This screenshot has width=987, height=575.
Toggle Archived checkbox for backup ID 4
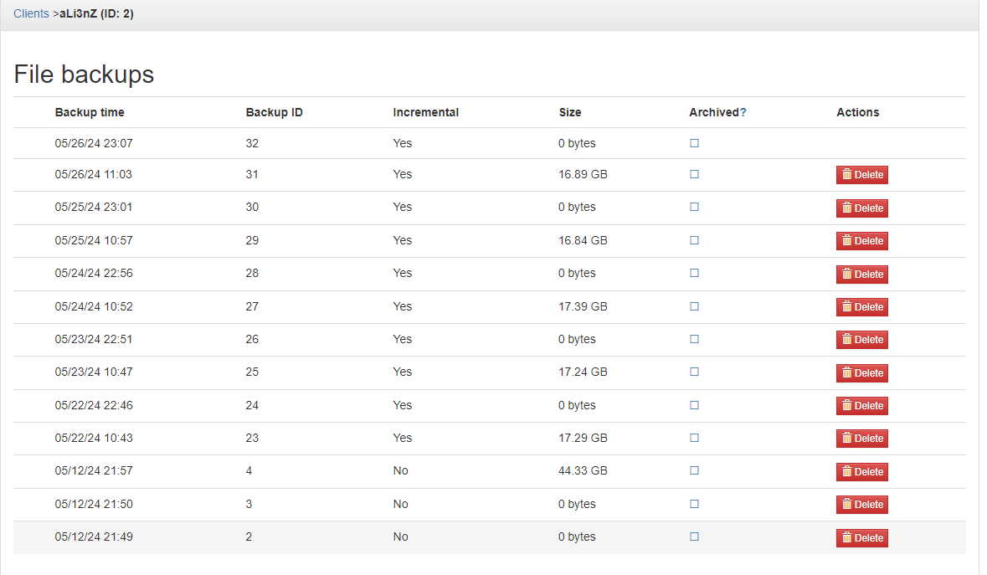[694, 470]
